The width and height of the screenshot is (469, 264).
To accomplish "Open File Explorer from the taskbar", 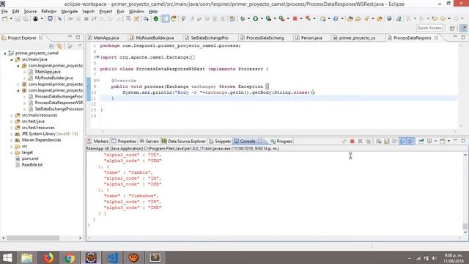I will 26,257.
